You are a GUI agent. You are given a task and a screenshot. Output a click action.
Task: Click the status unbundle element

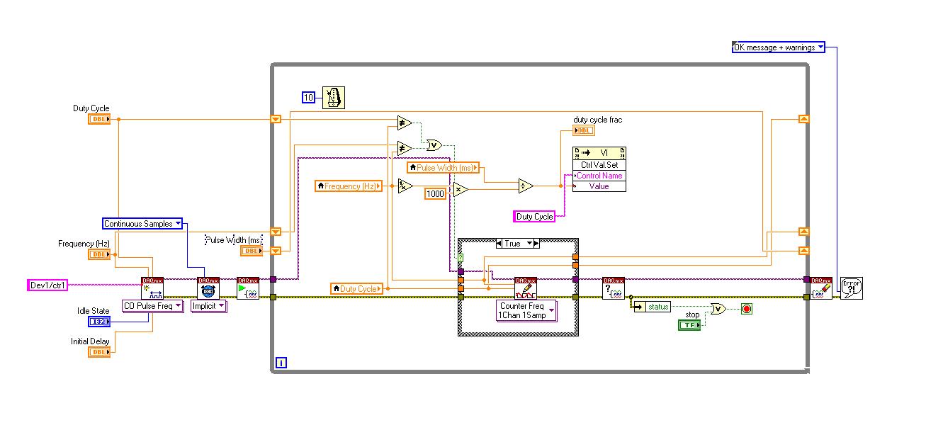650,307
